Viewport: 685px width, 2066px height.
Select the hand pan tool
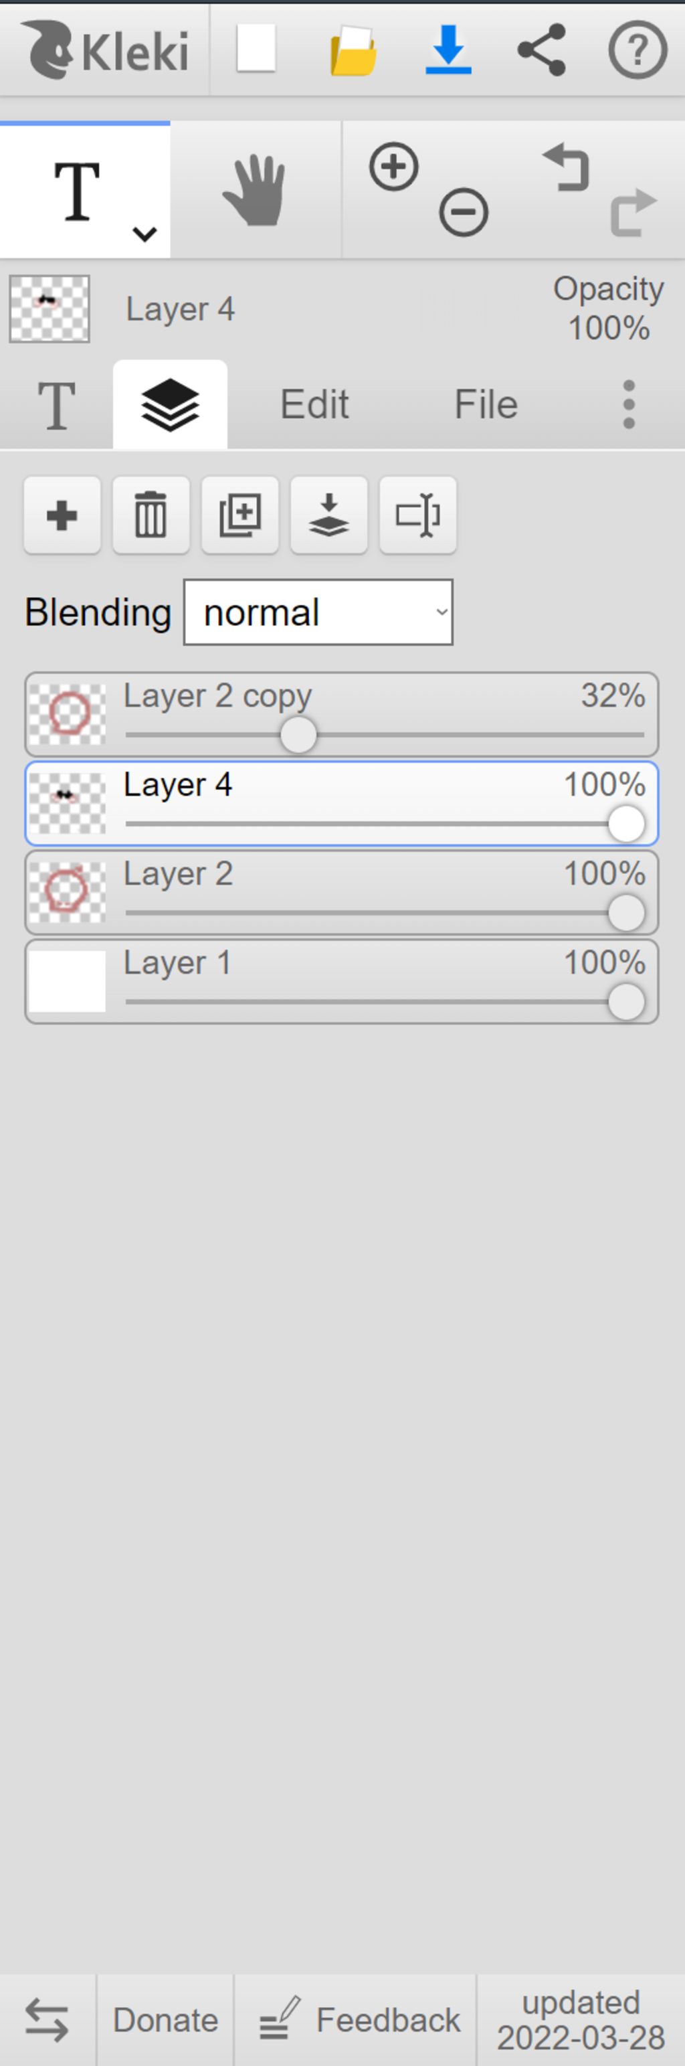[x=255, y=191]
